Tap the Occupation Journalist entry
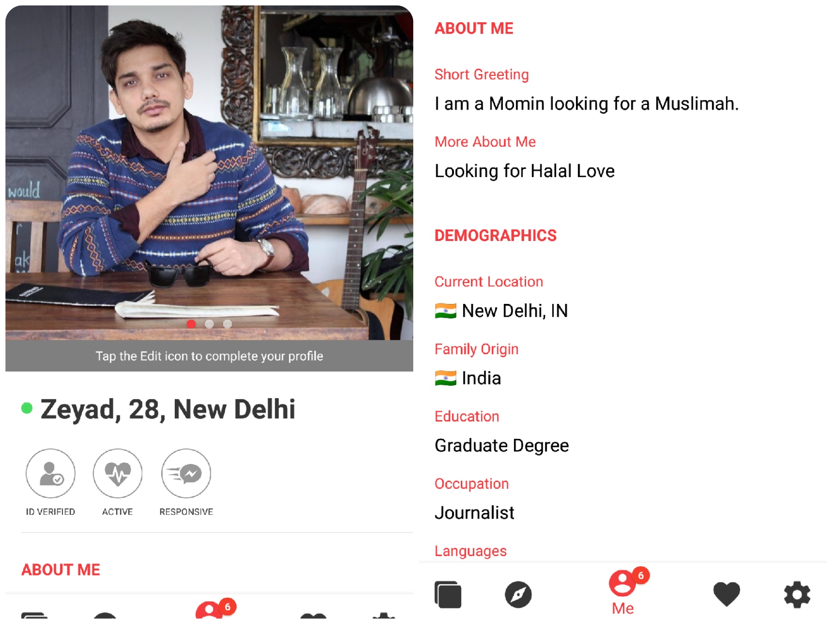The width and height of the screenshot is (832, 624). 475,513
